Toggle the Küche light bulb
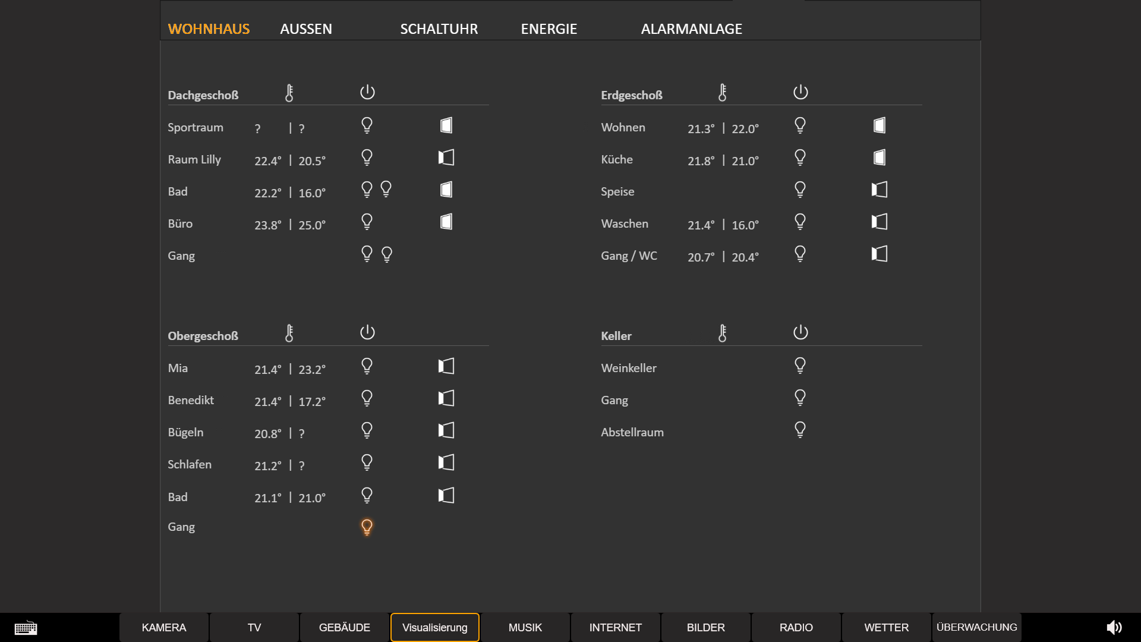The width and height of the screenshot is (1141, 642). click(x=800, y=158)
